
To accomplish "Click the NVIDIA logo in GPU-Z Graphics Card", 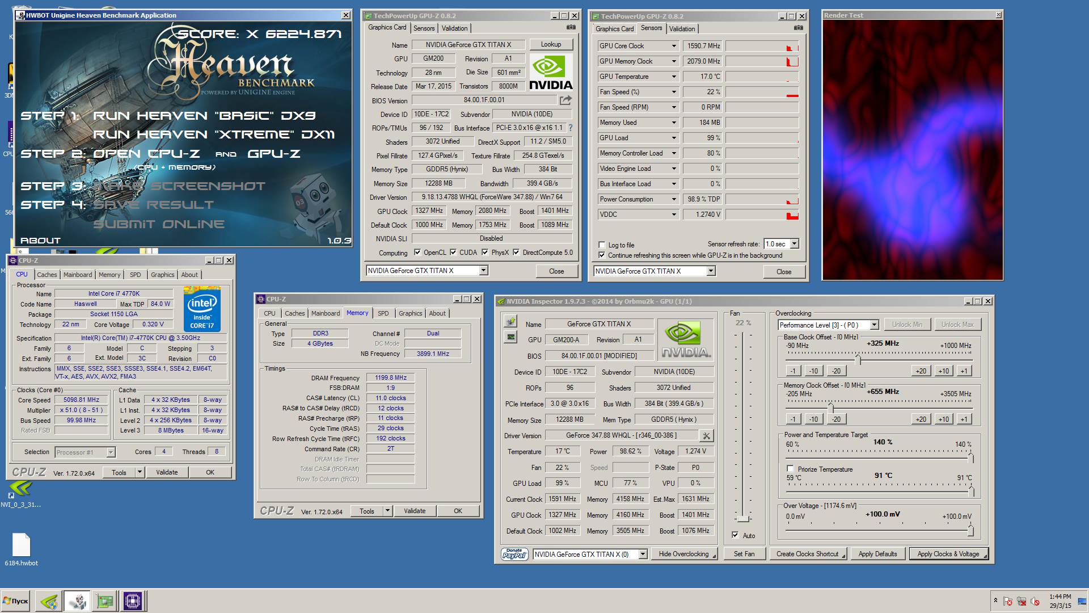I will coord(551,72).
